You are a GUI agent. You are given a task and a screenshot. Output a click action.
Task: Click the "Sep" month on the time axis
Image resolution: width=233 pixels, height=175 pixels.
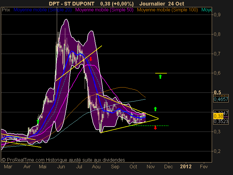(x=115, y=167)
